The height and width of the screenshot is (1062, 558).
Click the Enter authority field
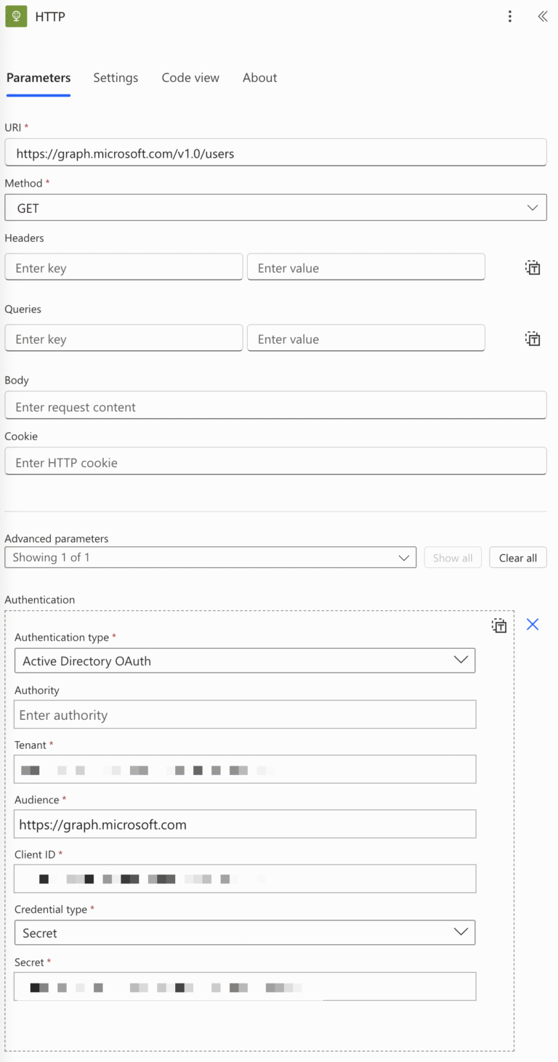[x=245, y=715]
